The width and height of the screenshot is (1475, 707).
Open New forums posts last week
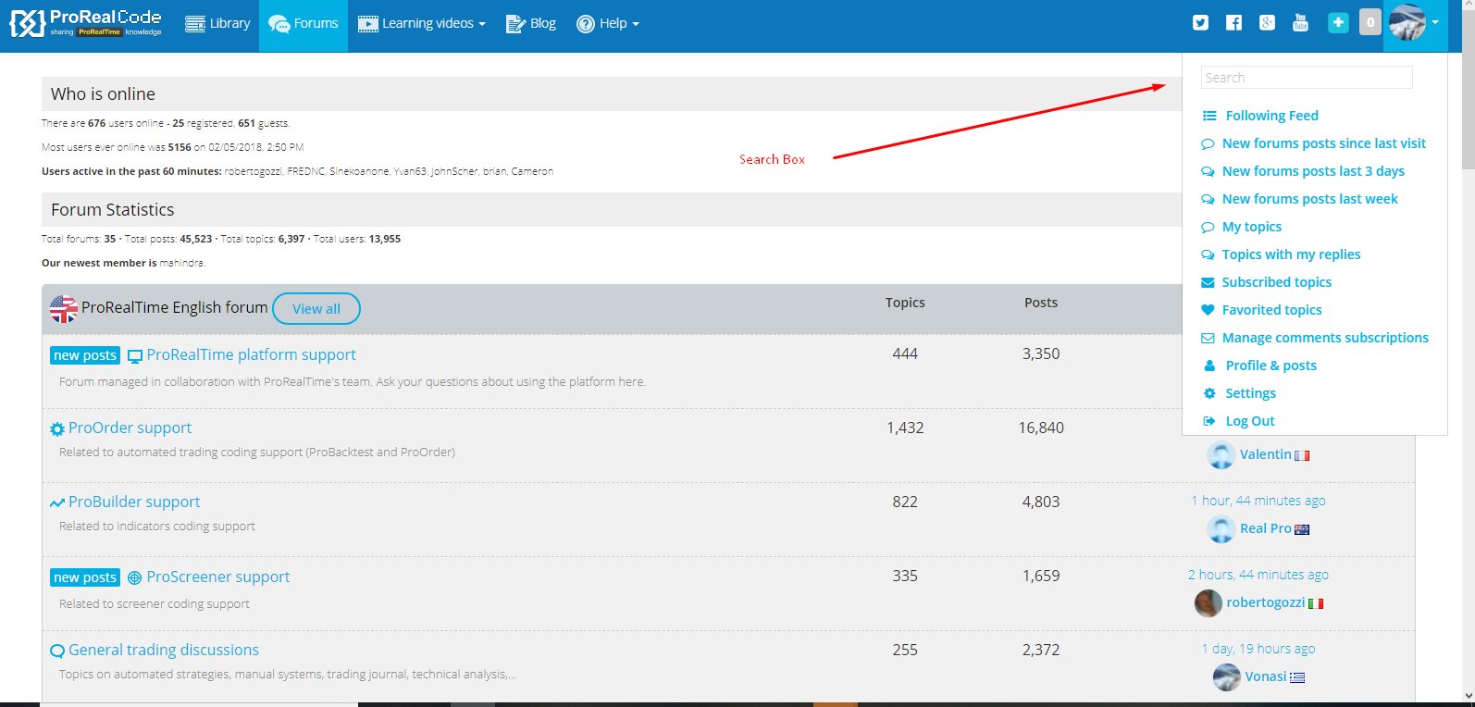[x=1309, y=199]
